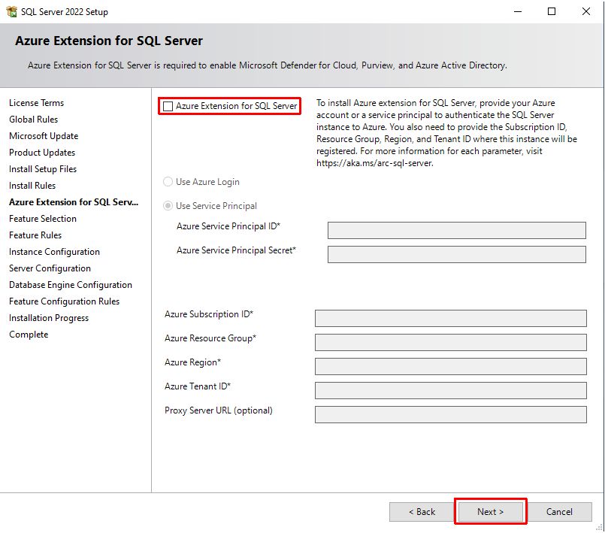Image resolution: width=605 pixels, height=533 pixels.
Task: Minimize the SQL Server 2022 Setup window
Action: point(517,11)
